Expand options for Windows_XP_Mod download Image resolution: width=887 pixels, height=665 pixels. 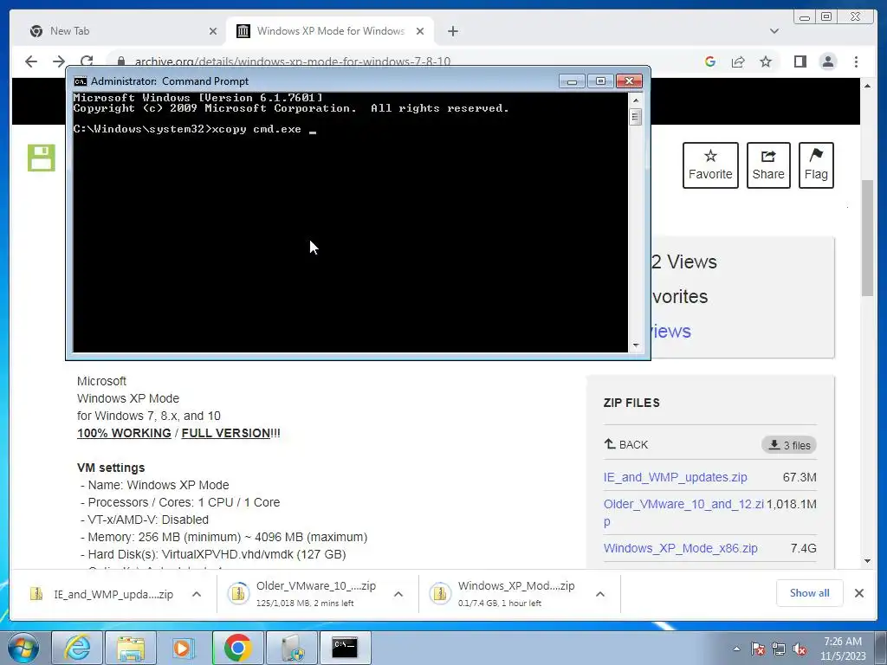(x=600, y=594)
